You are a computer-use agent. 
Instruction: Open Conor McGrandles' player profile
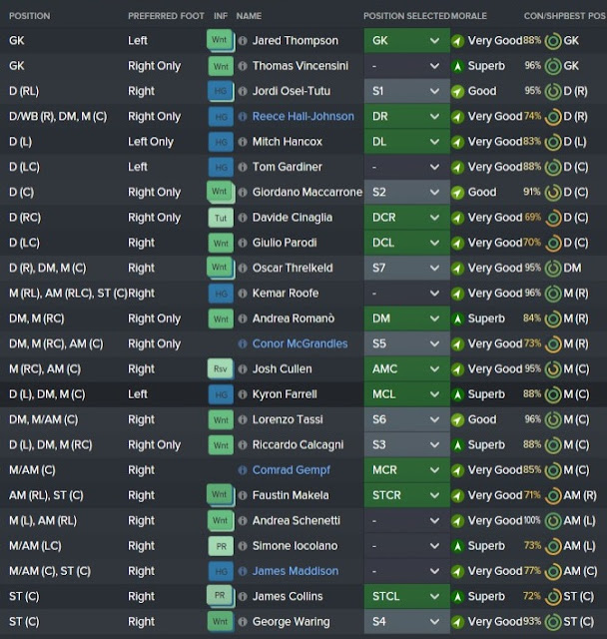pyautogui.click(x=300, y=343)
